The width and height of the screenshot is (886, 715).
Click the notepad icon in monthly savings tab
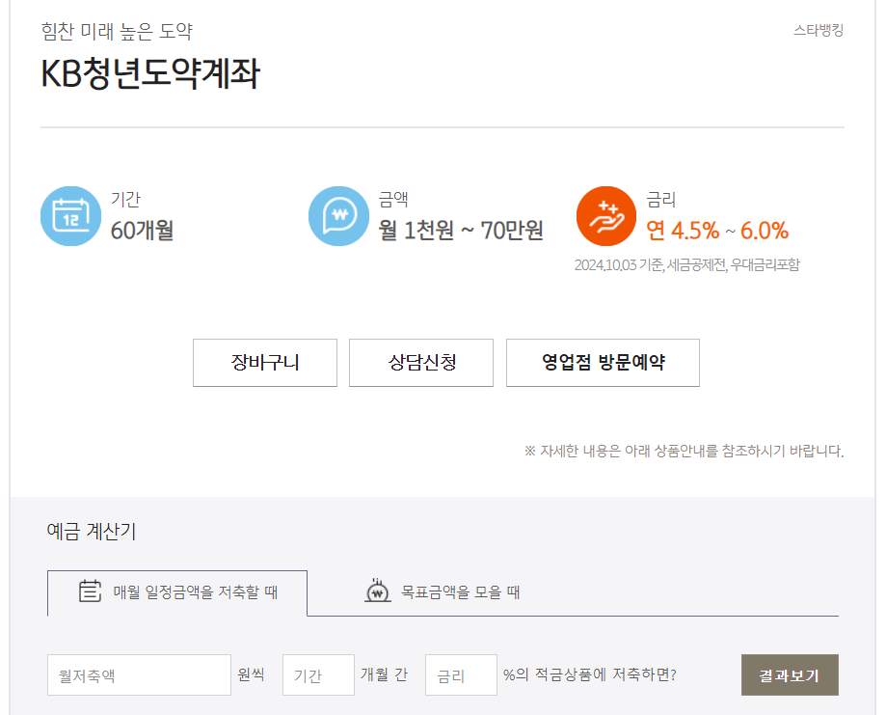(90, 591)
